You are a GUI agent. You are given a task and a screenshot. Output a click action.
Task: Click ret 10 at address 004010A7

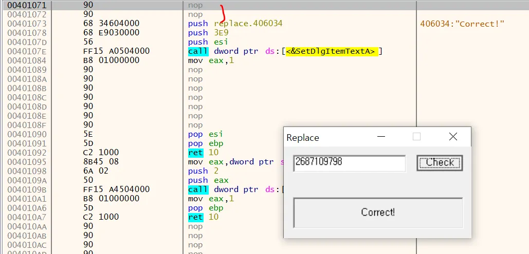tap(204, 217)
